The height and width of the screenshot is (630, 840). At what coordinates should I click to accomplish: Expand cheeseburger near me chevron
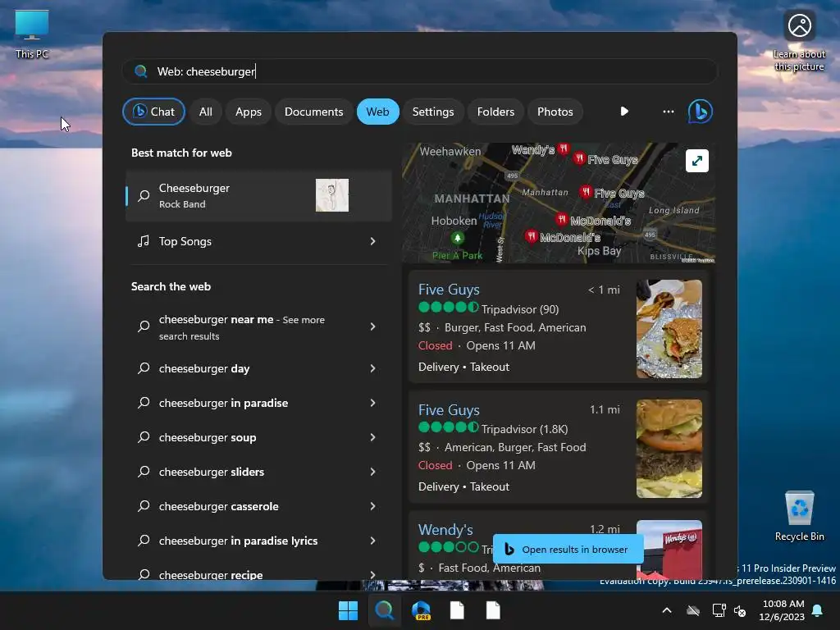point(373,326)
